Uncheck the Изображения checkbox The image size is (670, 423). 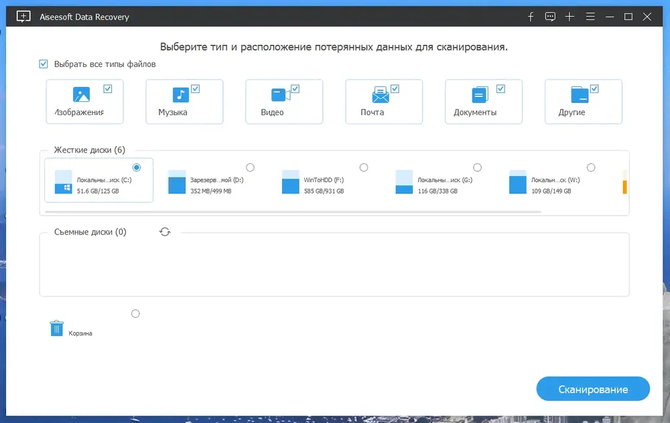[108, 89]
